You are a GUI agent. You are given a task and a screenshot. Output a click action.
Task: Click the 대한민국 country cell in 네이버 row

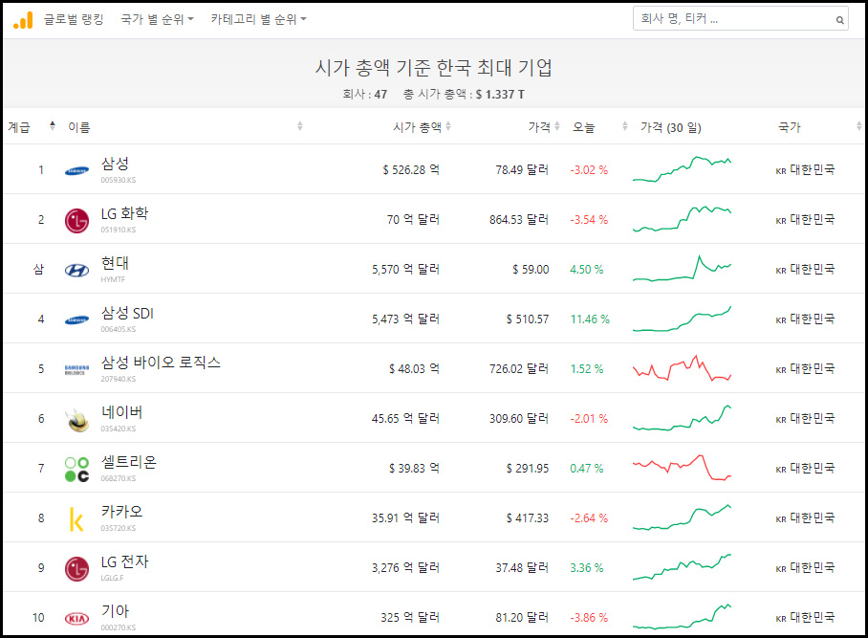pyautogui.click(x=806, y=419)
